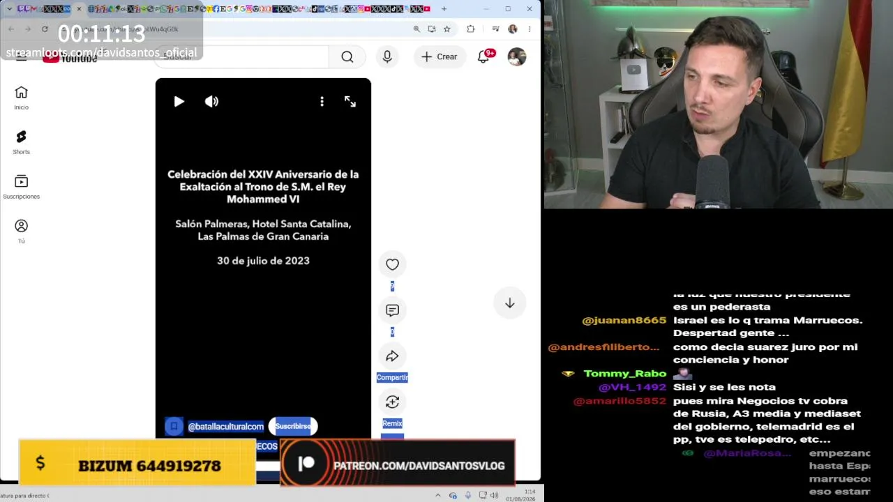
Task: Reload the page in the browser
Action: click(x=45, y=29)
